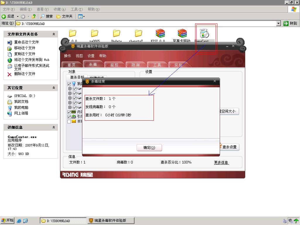Switch to the 首页 tab
Image resolution: width=300 pixels, height=225 pixels.
click(x=71, y=65)
